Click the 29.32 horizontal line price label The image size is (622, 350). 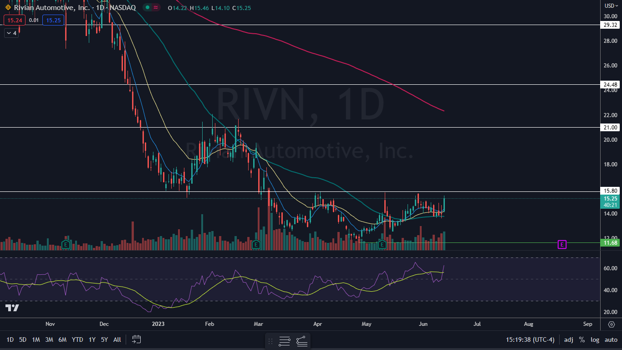tap(610, 25)
